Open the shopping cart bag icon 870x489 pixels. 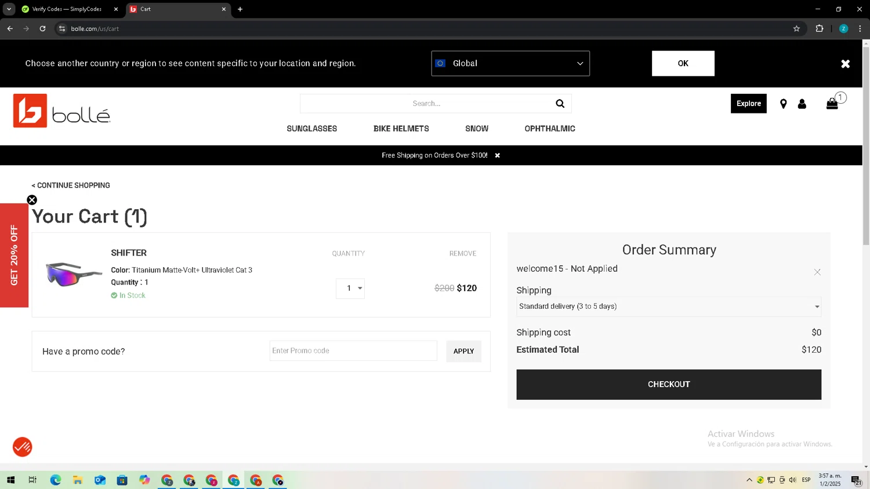832,104
